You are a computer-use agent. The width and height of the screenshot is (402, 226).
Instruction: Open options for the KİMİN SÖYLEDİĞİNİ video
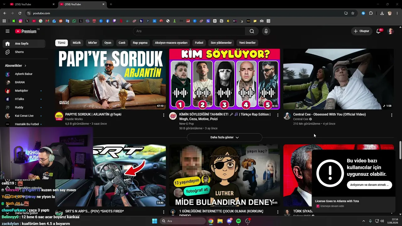coord(278,115)
